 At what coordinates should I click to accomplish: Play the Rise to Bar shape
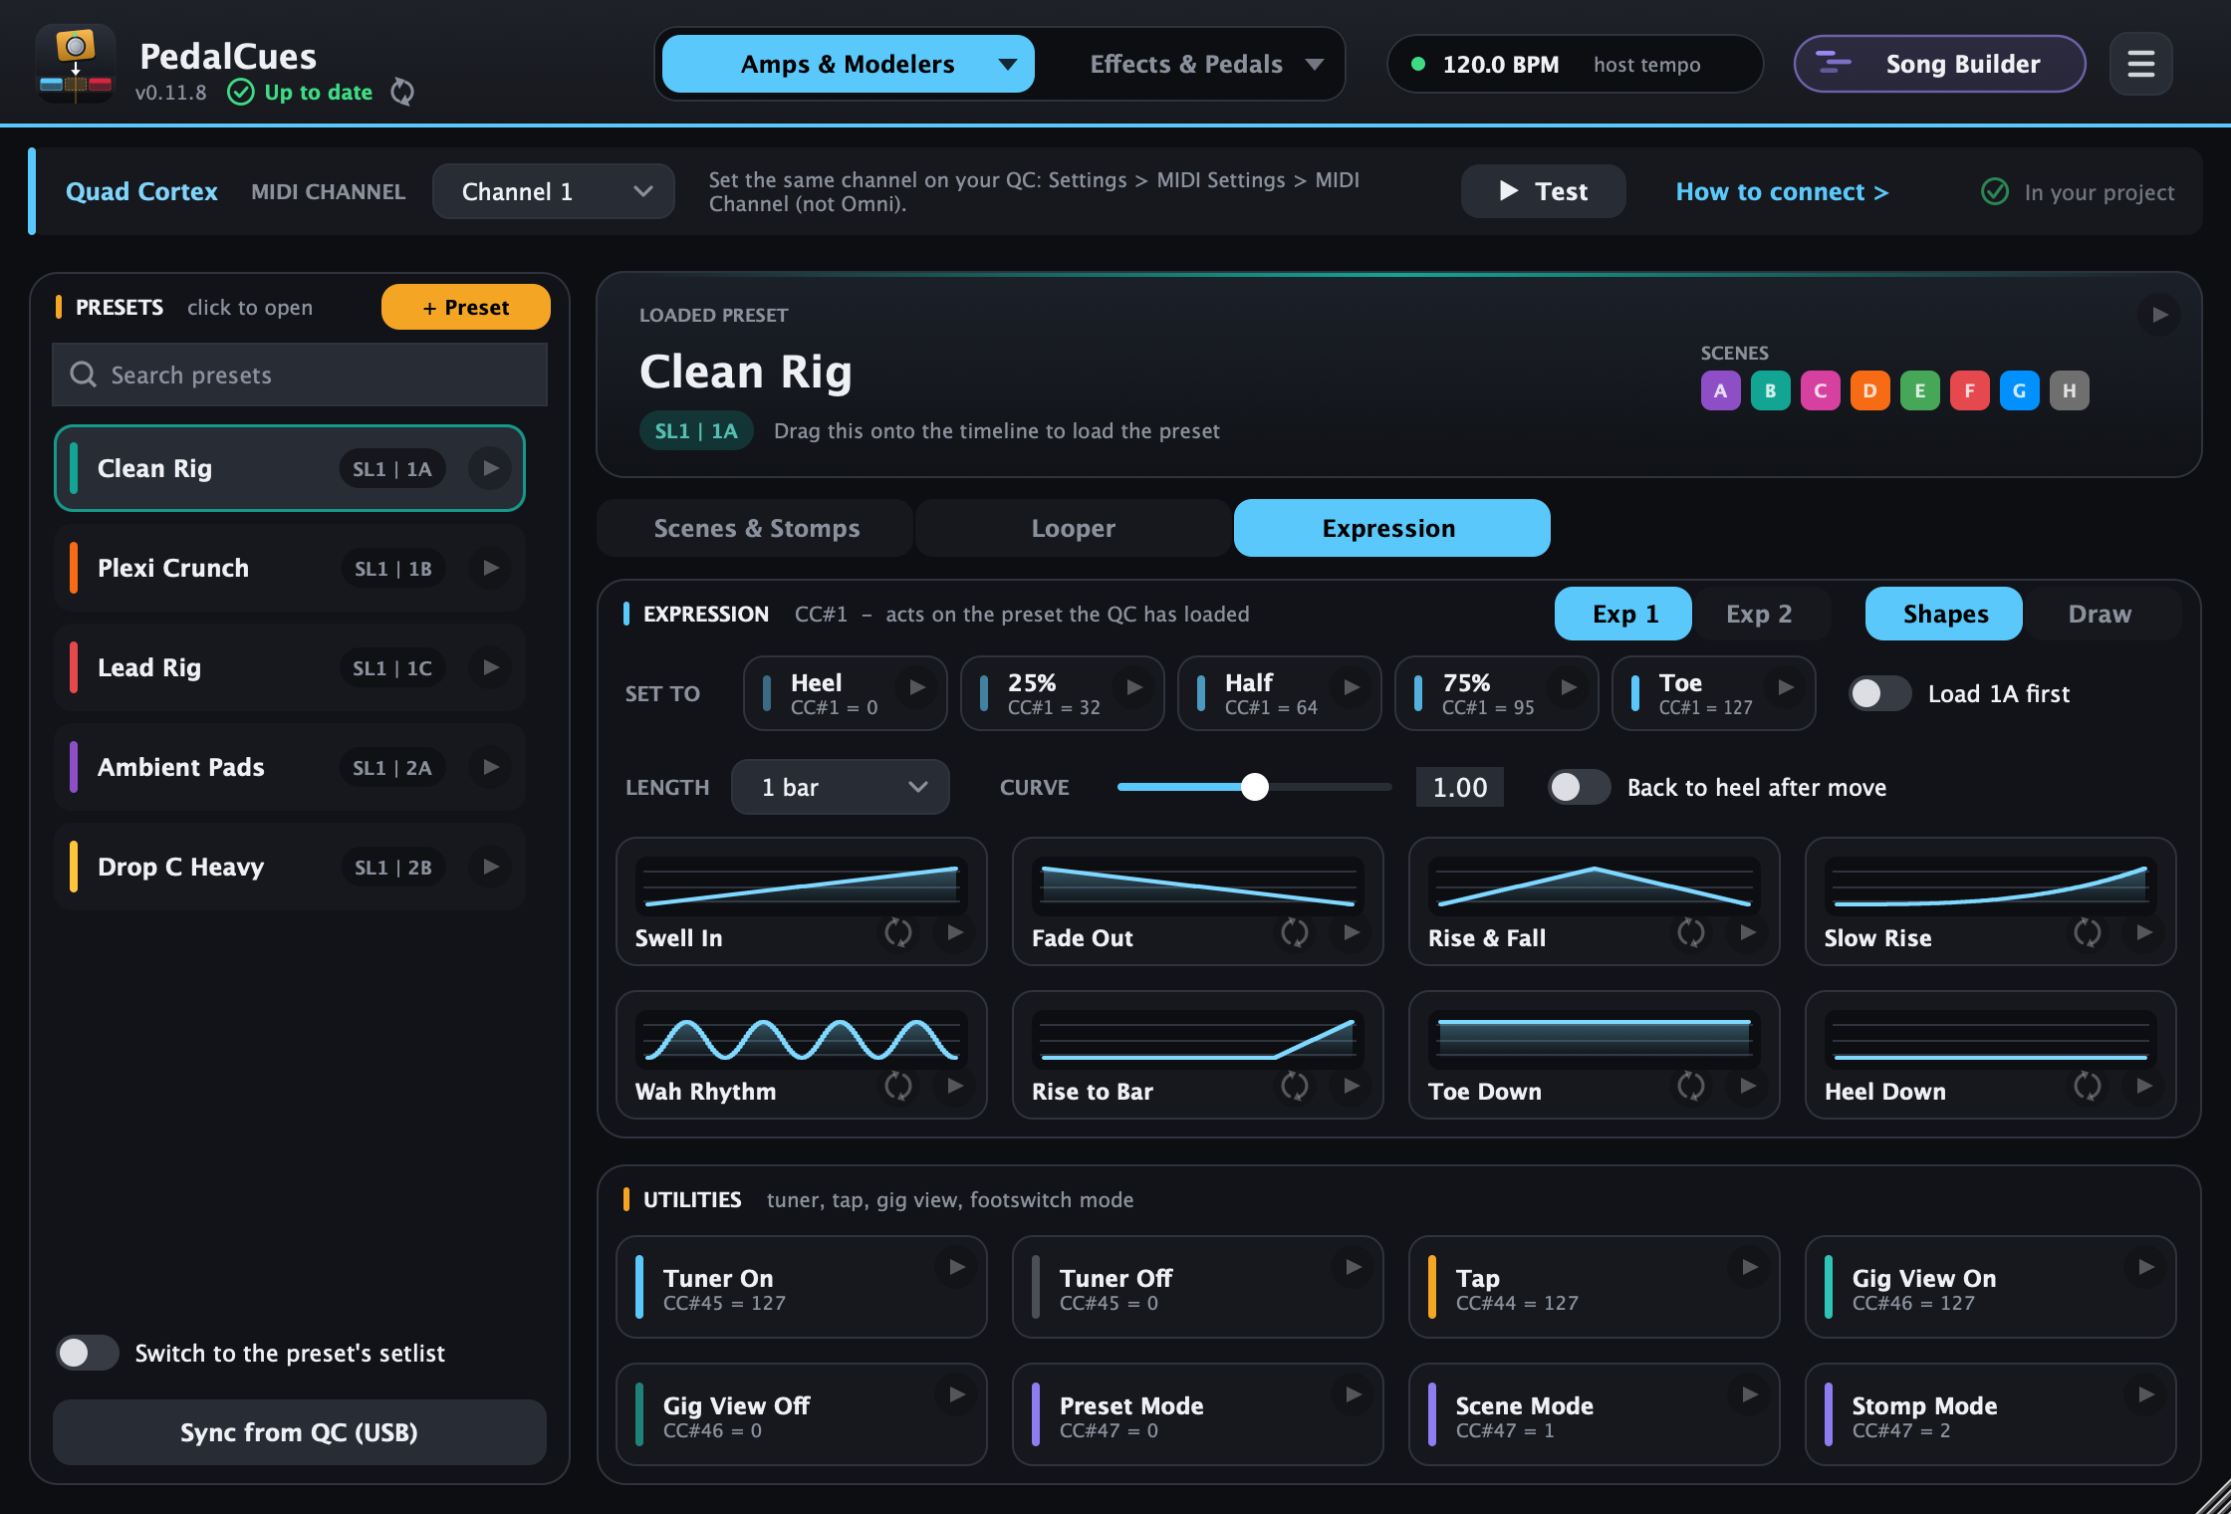pyautogui.click(x=1352, y=1087)
